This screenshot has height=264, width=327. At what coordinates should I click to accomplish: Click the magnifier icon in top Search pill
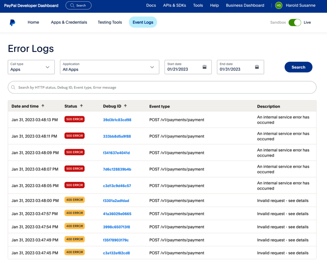click(72, 5)
